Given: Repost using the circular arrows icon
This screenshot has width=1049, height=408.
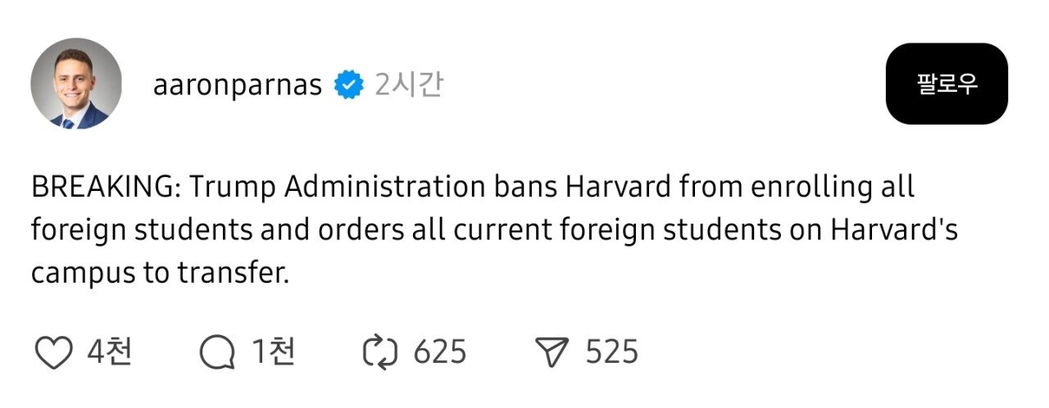Looking at the screenshot, I should coord(380,353).
